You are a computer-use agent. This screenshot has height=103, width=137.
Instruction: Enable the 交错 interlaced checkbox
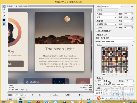[97, 27]
